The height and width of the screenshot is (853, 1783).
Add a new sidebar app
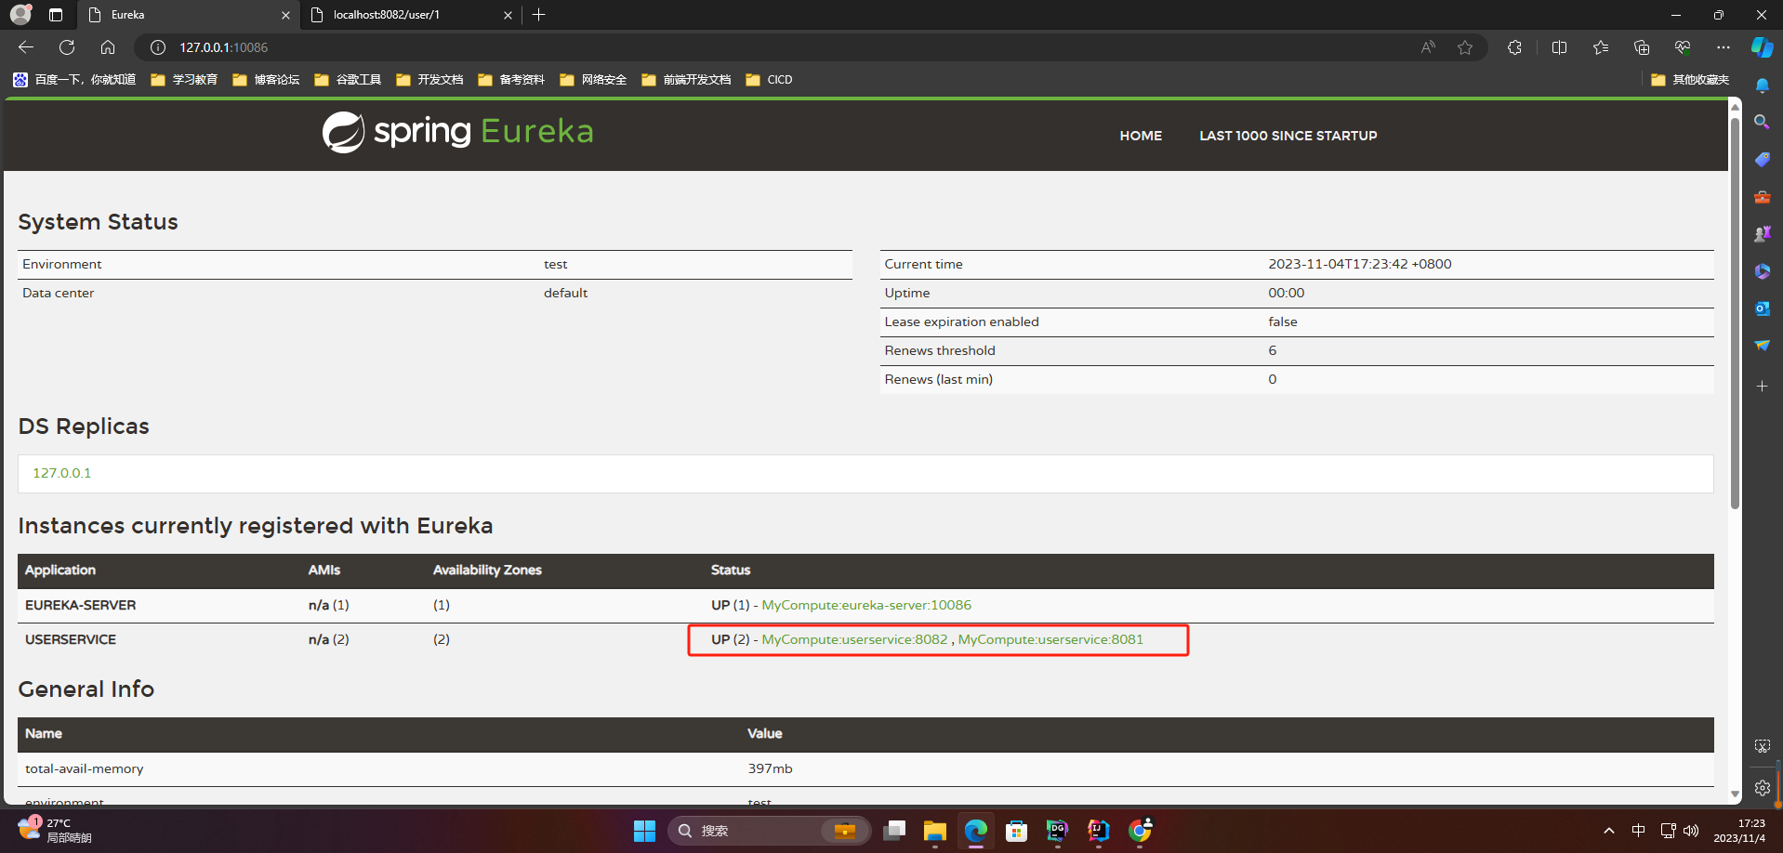[1763, 386]
